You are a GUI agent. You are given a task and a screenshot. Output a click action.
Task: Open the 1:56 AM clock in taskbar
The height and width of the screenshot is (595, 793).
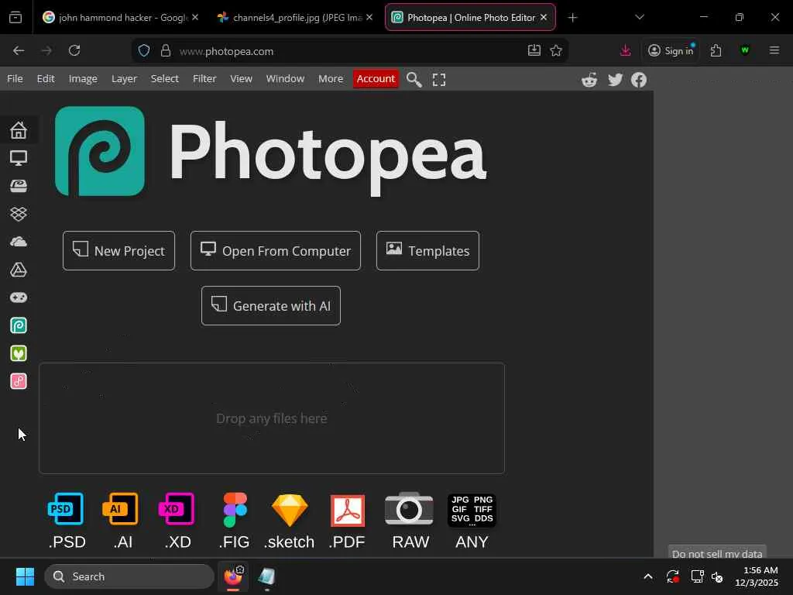(756, 576)
